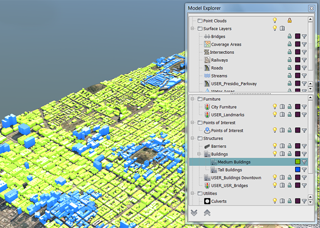Image resolution: width=320 pixels, height=228 pixels.
Task: Open the Medium Buildings filter funnel
Action: [304, 162]
